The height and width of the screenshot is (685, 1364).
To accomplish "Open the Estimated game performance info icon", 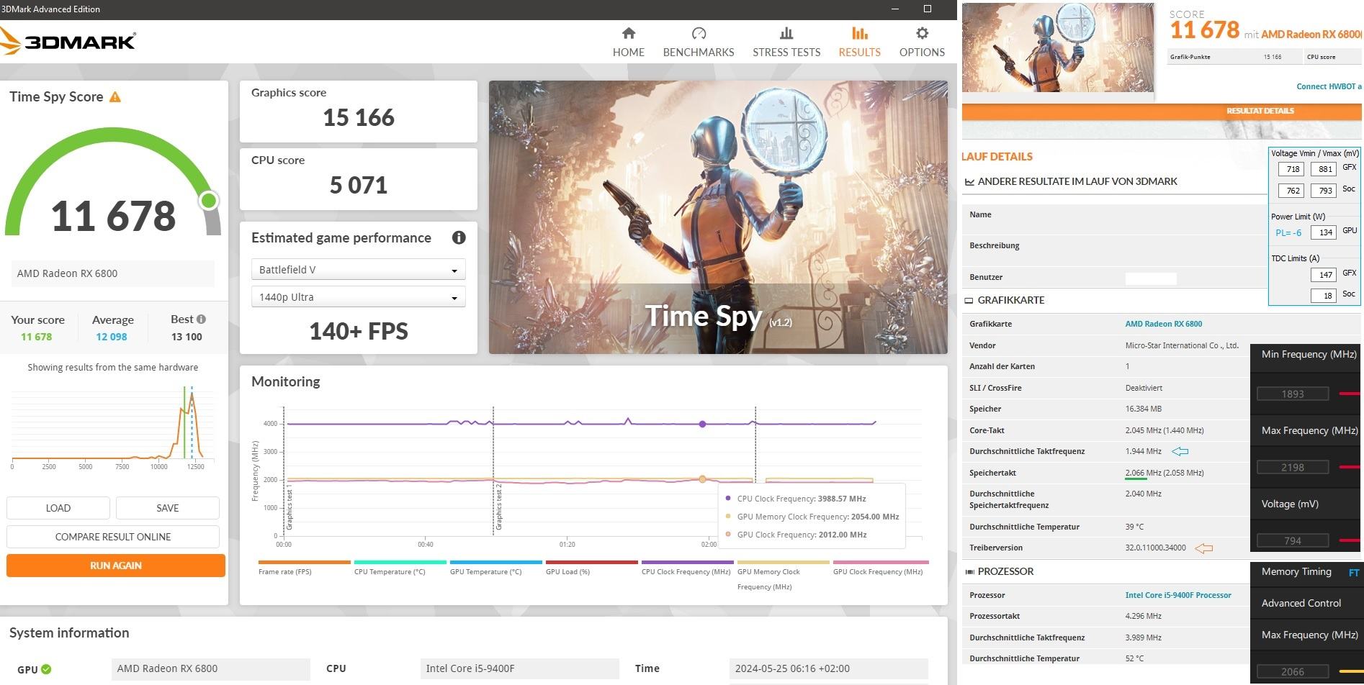I will point(459,237).
